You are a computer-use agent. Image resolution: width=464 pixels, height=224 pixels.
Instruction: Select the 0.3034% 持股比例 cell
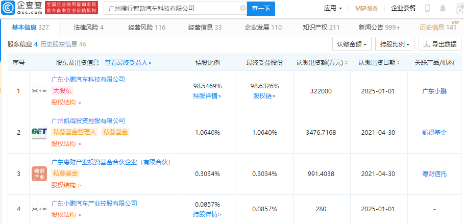pyautogui.click(x=207, y=174)
